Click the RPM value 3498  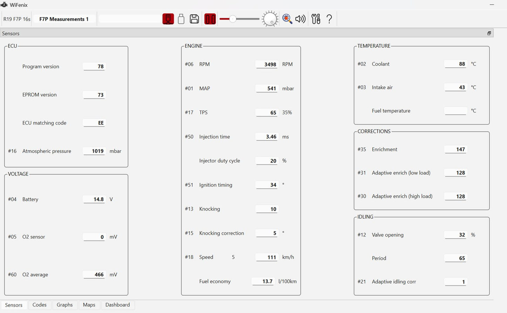point(267,64)
